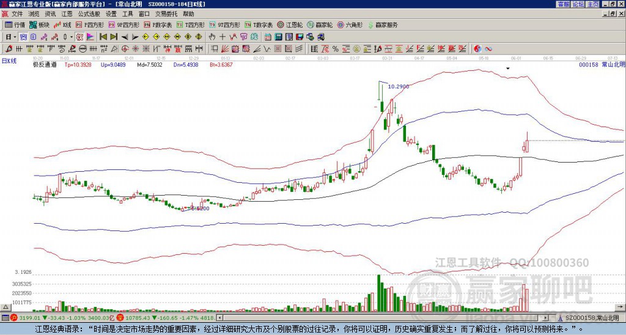The image size is (626, 335).
Task: Click the 3199.01 index value in status bar
Action: tap(30, 318)
